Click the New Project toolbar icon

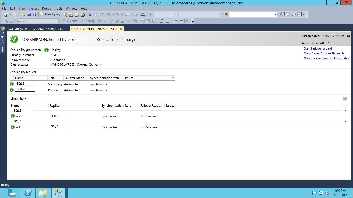[x=6, y=14]
